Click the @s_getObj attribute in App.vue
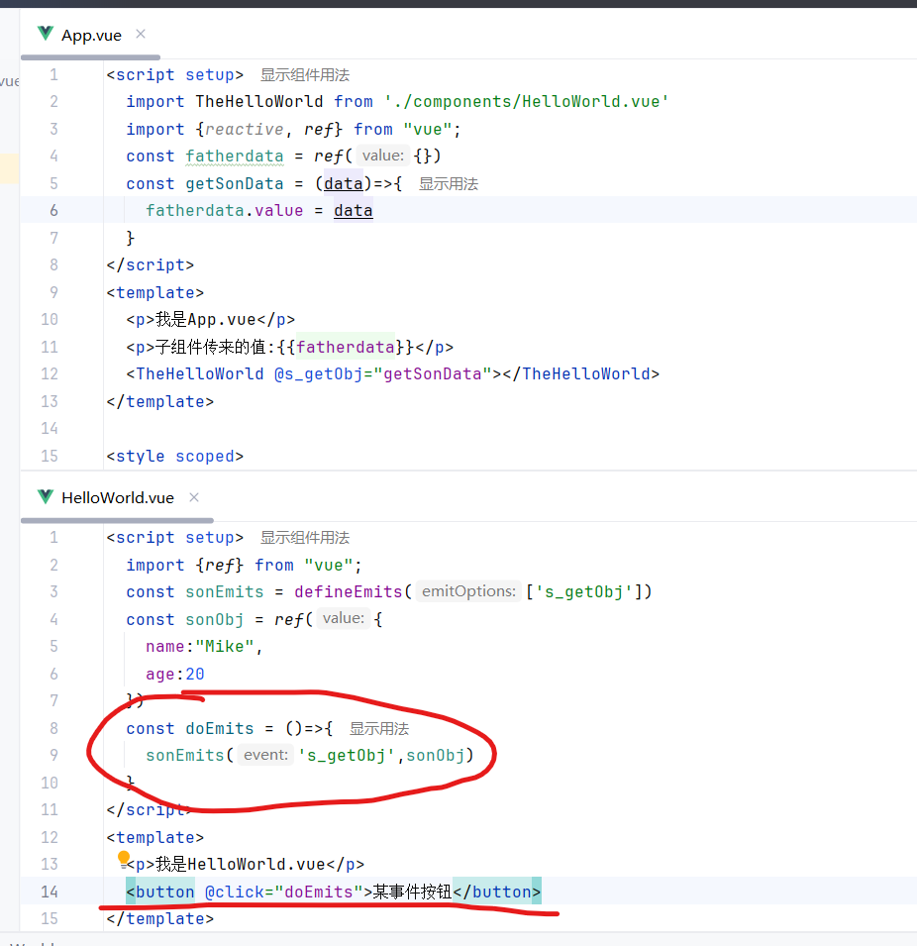The height and width of the screenshot is (946, 917). coord(318,374)
